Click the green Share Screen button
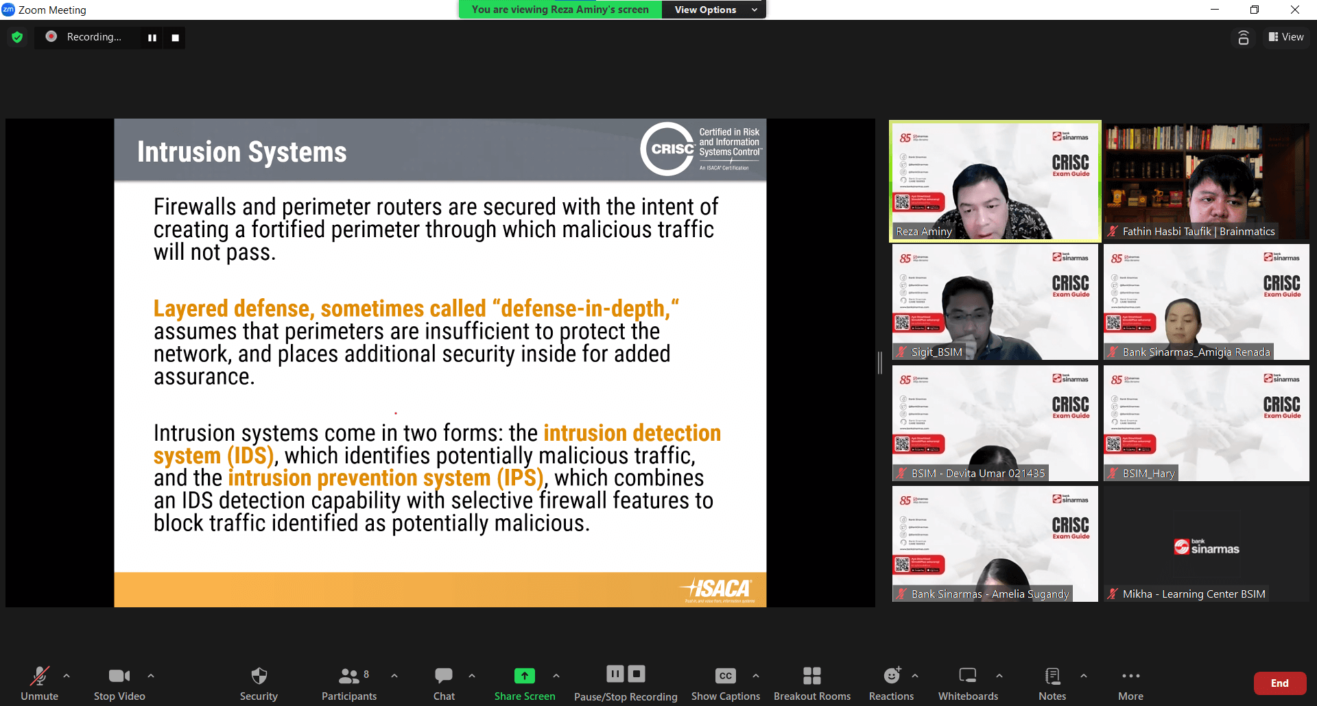The image size is (1317, 706). 525,683
